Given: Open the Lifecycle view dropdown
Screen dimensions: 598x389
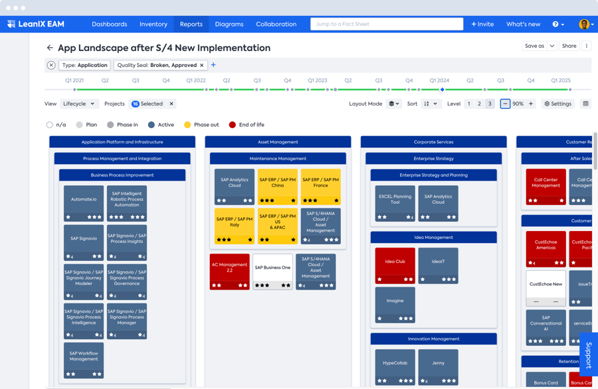Looking at the screenshot, I should (79, 104).
